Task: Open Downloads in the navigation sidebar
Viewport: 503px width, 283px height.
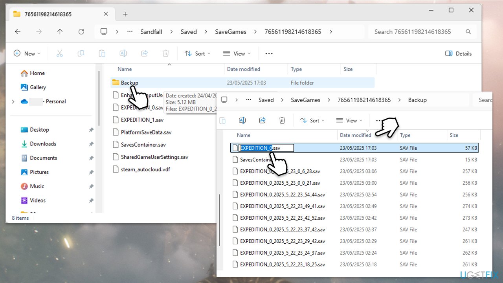Action: point(43,144)
